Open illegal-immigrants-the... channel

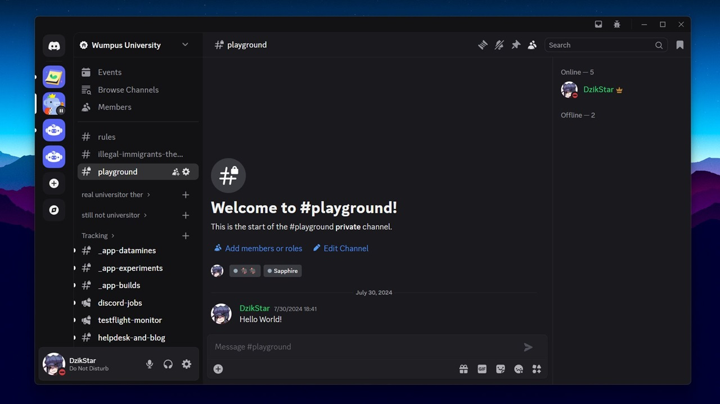pyautogui.click(x=138, y=154)
